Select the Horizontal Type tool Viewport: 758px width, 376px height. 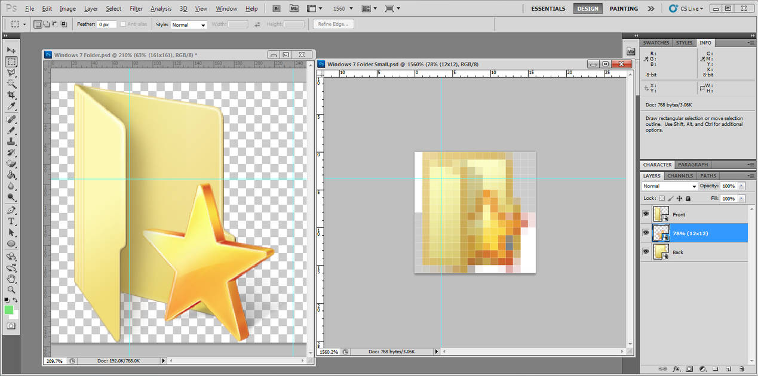[x=11, y=221]
